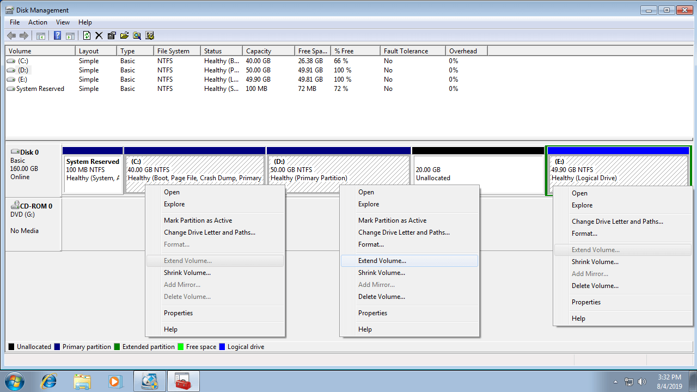
Task: Click the open folder toolbar icon
Action: (124, 36)
